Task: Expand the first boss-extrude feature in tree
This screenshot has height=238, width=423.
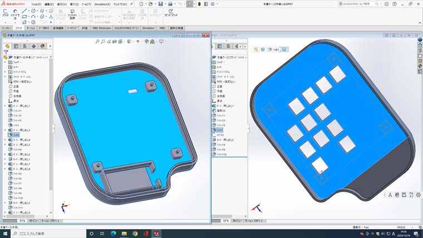Action: click(x=5, y=105)
